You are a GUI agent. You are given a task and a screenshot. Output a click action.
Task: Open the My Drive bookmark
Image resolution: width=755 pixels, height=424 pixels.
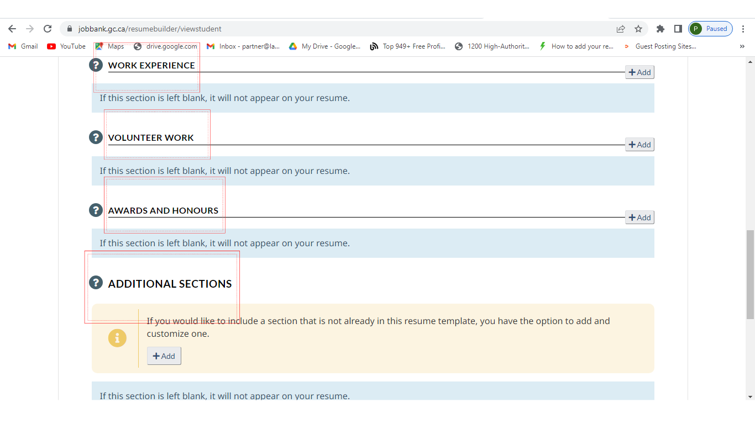coord(324,46)
